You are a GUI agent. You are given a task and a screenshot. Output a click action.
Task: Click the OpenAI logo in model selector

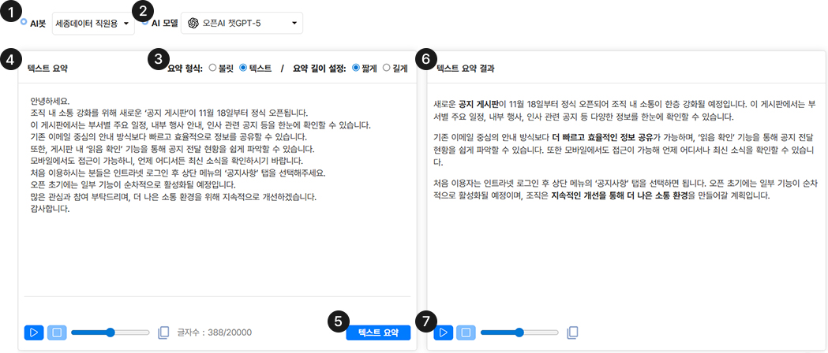point(193,24)
